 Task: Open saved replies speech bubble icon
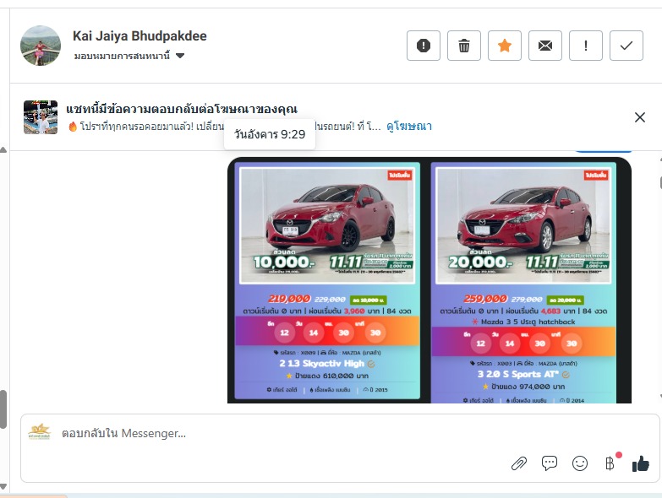550,463
